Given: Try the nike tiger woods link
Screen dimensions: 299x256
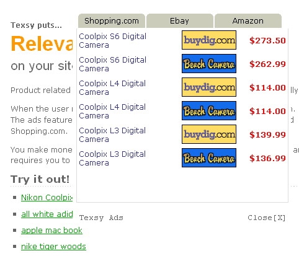Looking at the screenshot, I should tap(53, 246).
